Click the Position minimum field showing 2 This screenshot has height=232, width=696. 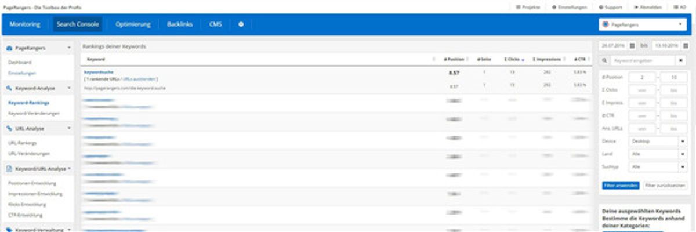(642, 77)
